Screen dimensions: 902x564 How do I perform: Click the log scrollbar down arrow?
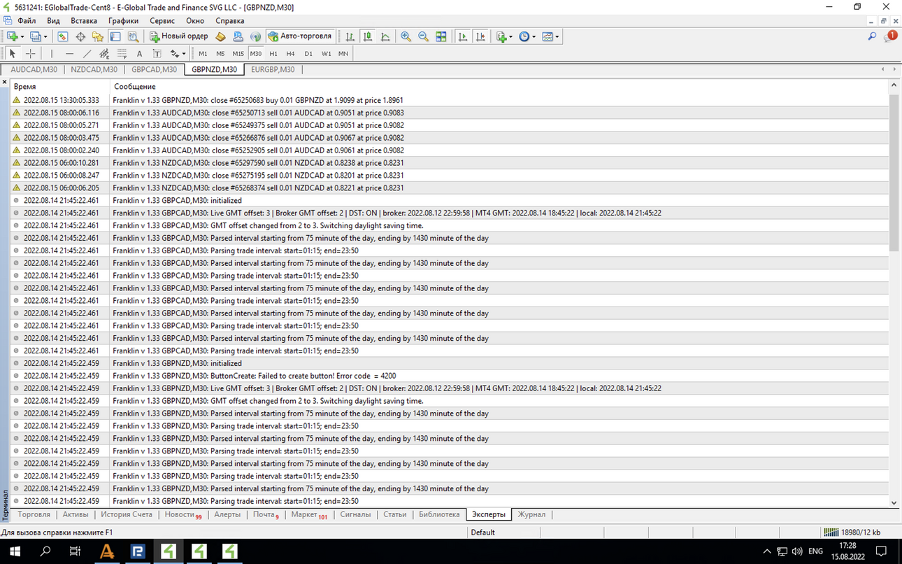pyautogui.click(x=894, y=502)
